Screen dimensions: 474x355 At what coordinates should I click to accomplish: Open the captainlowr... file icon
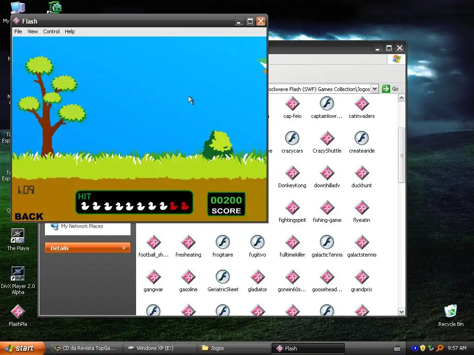(x=327, y=104)
